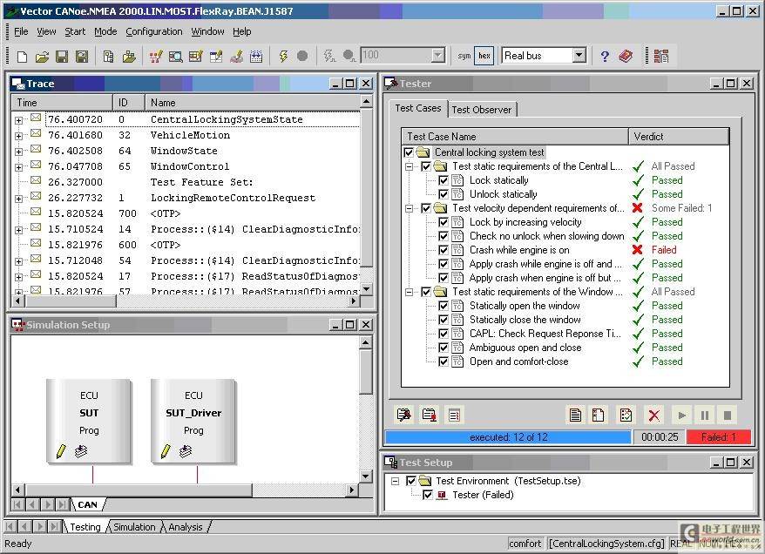Toggle the Unlock statically checkbox
This screenshot has height=554, width=765.
click(443, 194)
